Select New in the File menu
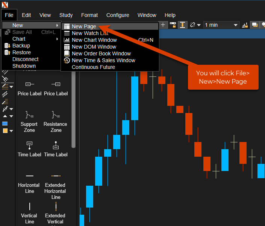The width and height of the screenshot is (265, 226). coord(31,25)
